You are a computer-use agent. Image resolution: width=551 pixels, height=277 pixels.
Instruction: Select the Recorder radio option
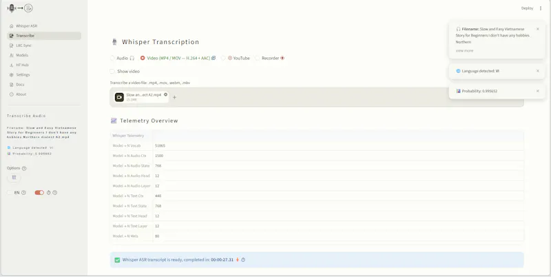pos(257,58)
